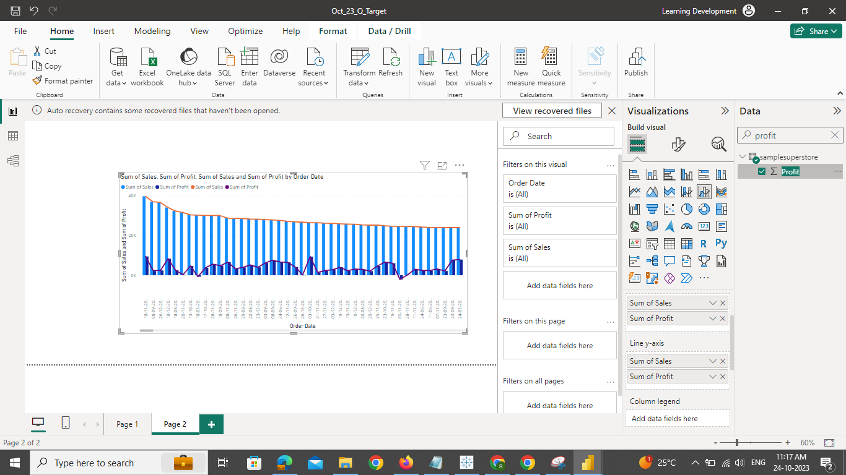Switch to desktop layout view

pyautogui.click(x=38, y=423)
